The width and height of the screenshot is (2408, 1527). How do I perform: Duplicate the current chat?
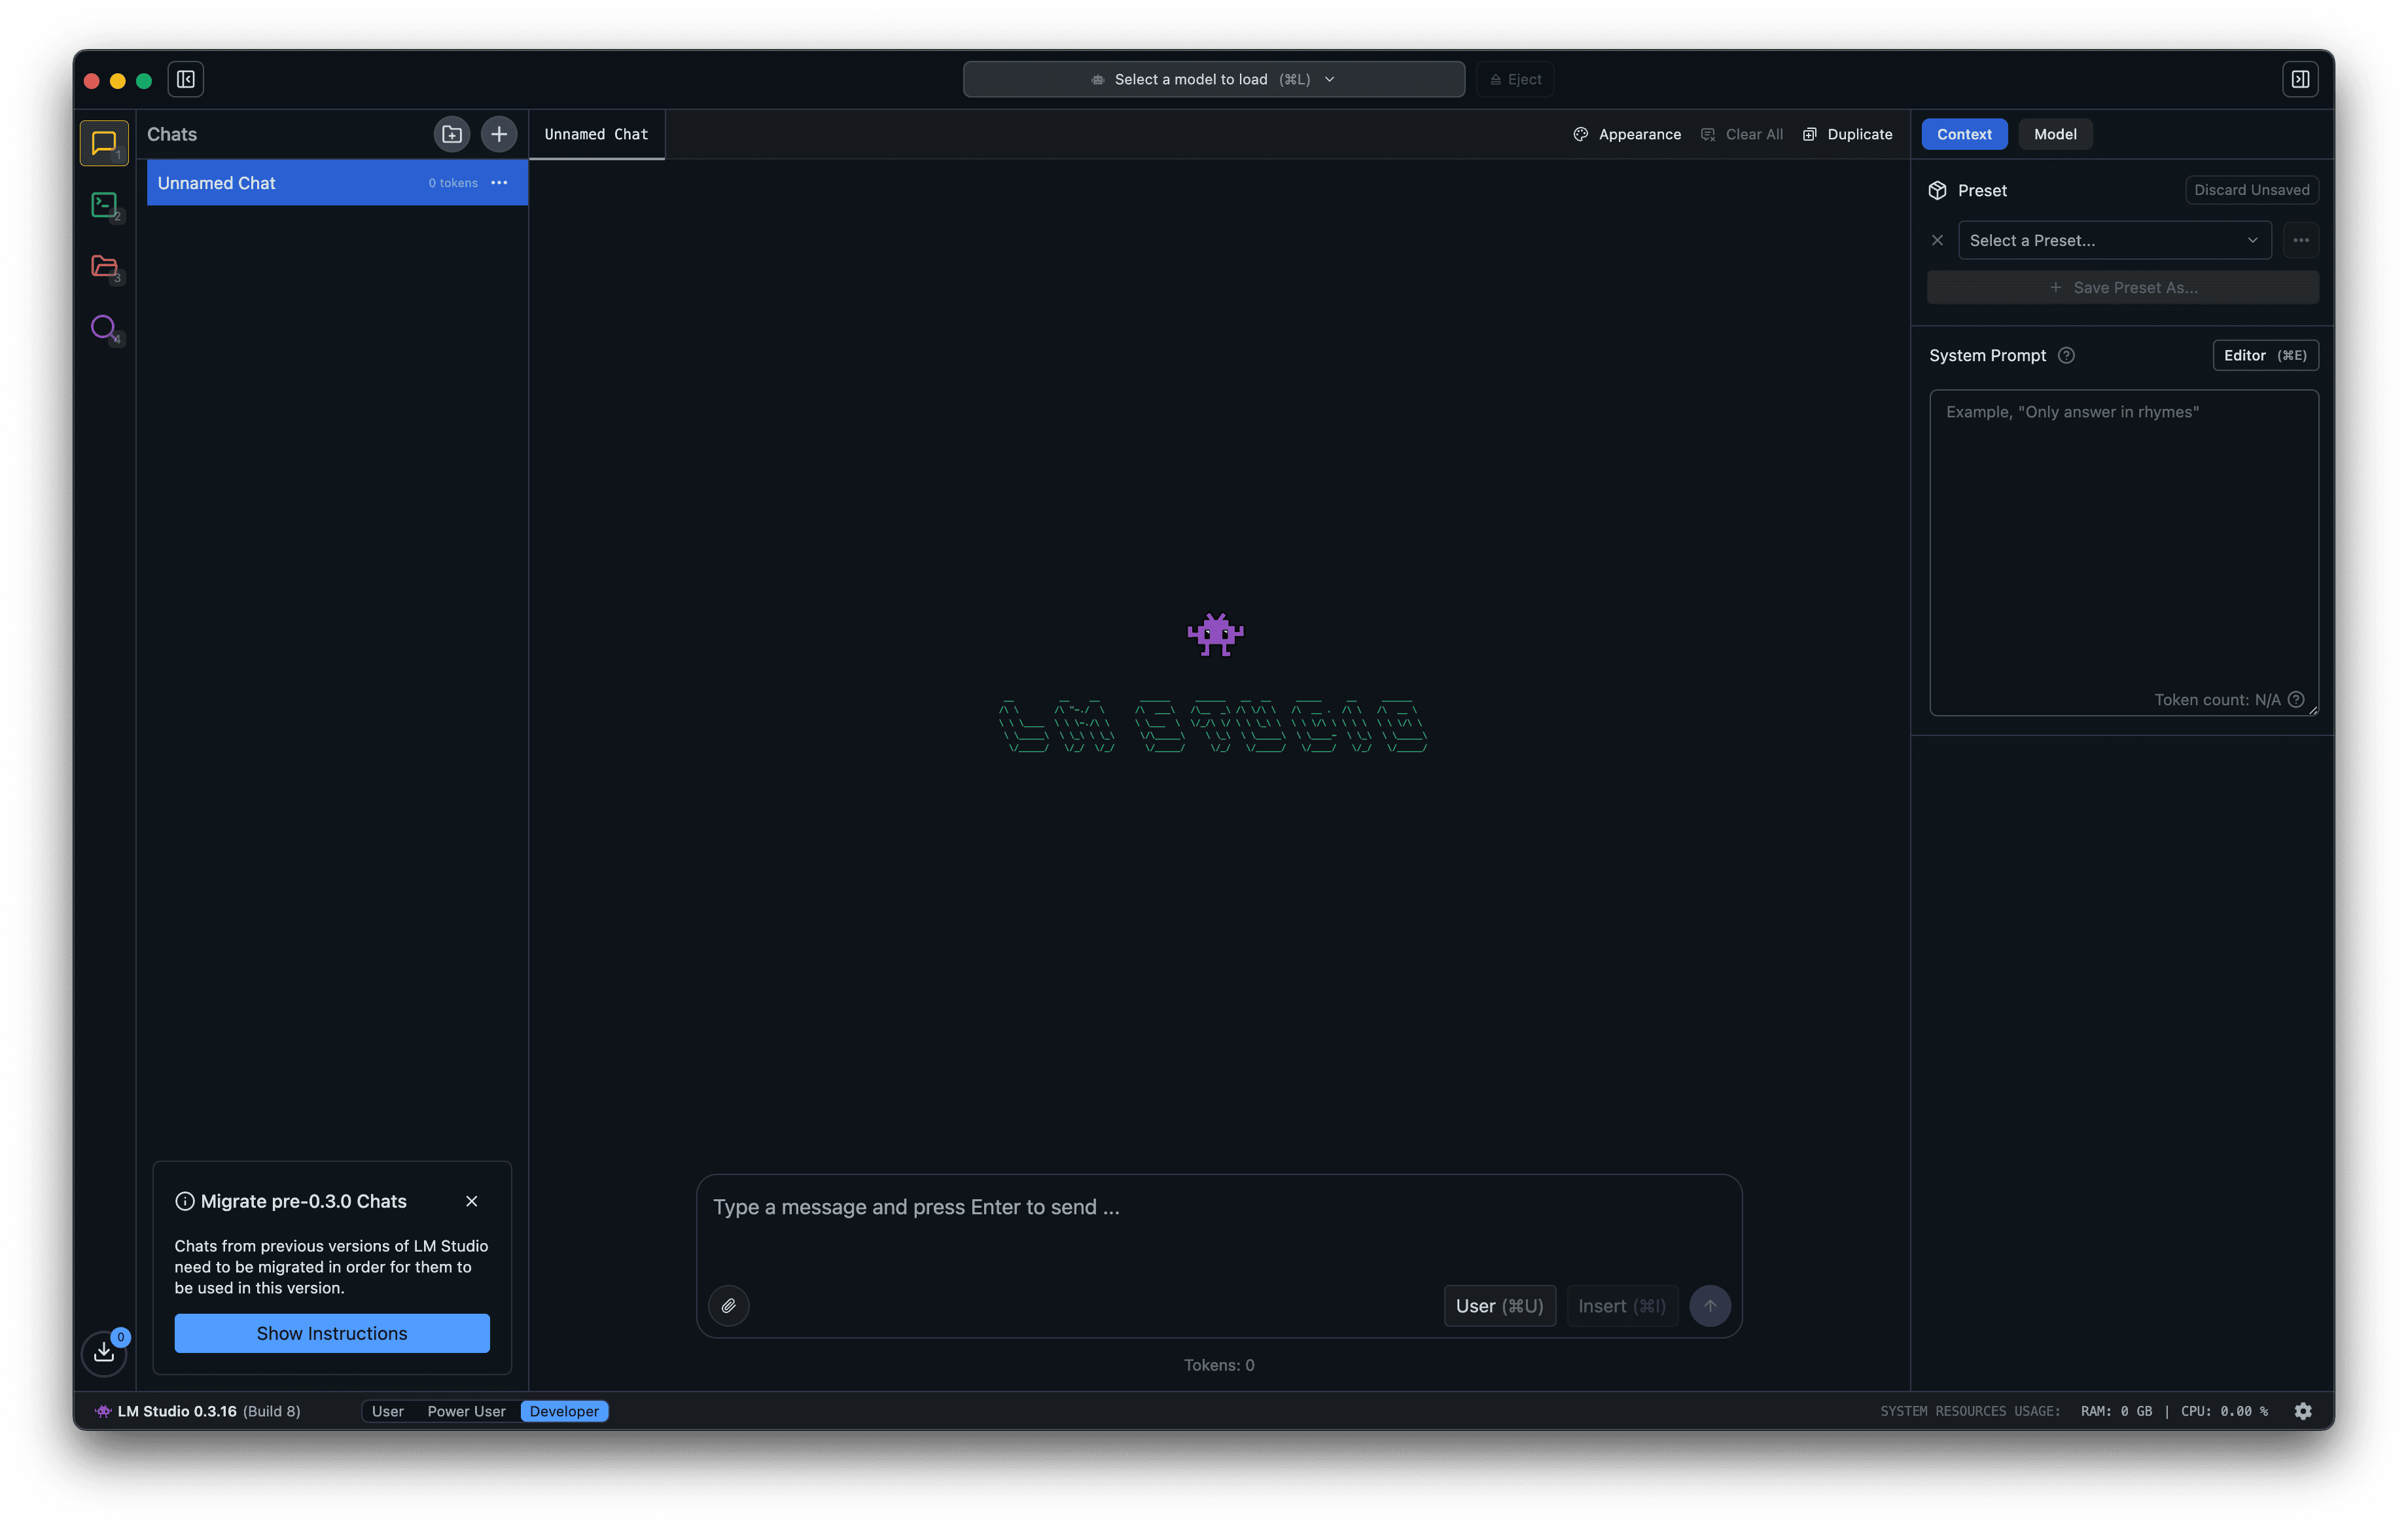tap(1847, 133)
